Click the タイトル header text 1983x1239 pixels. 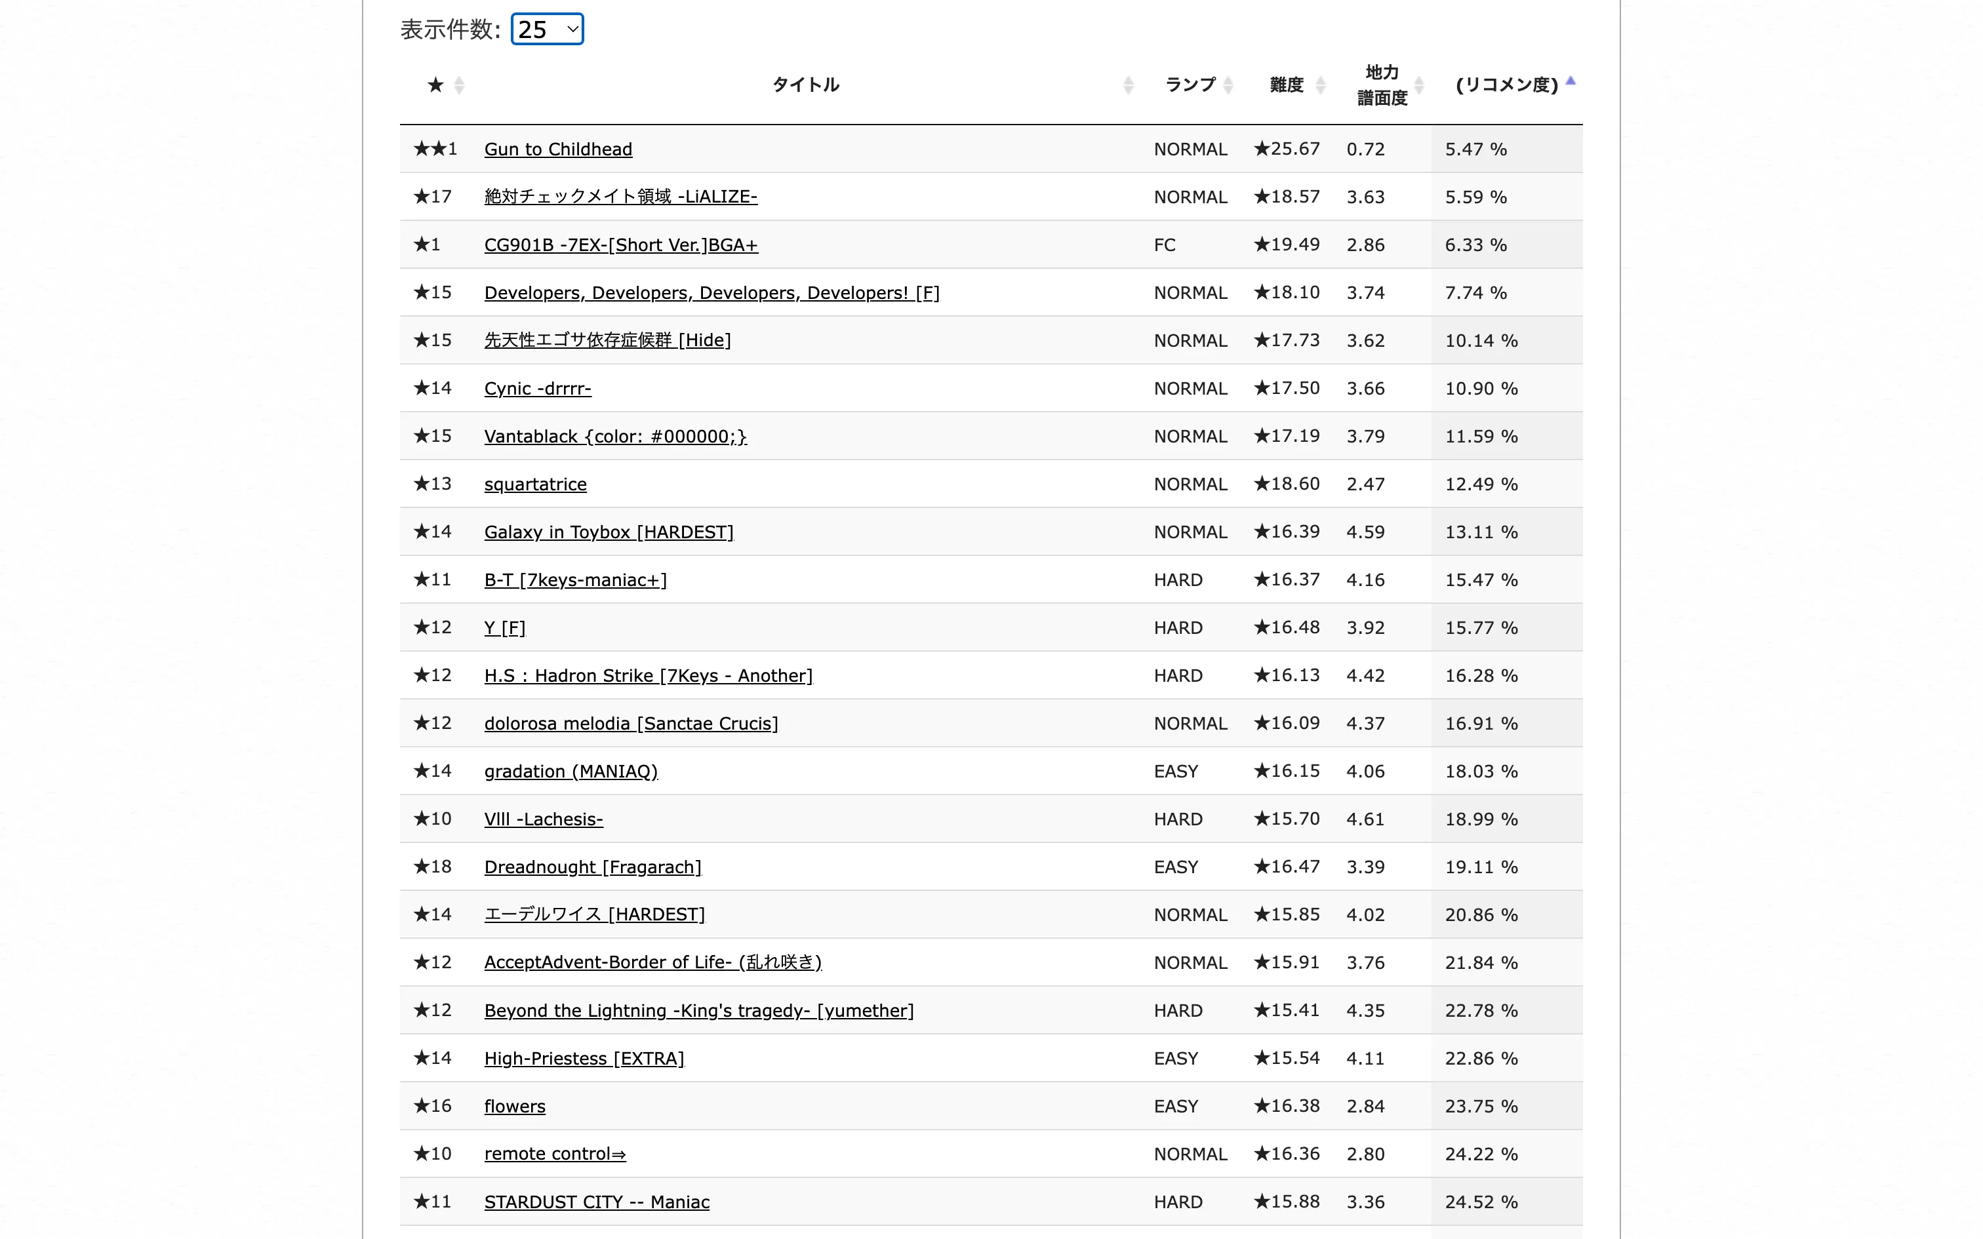805,85
